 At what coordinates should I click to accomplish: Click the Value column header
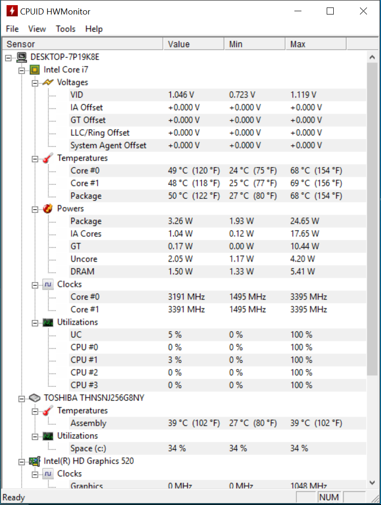pyautogui.click(x=193, y=44)
